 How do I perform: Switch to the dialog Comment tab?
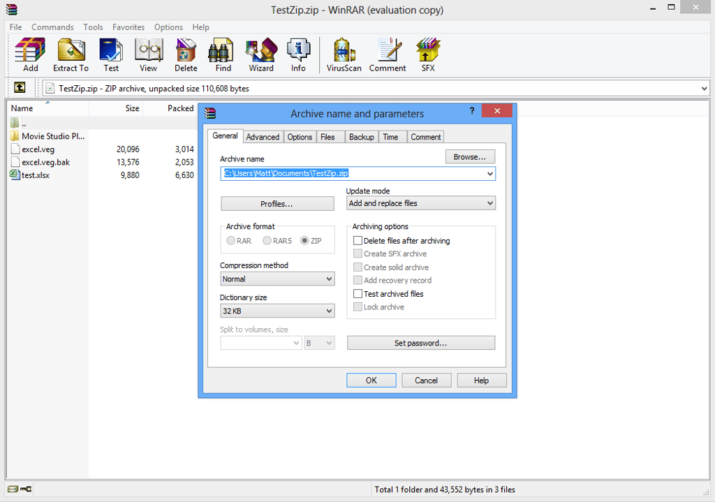tap(425, 137)
